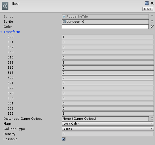The image size is (155, 145).
Task: Open object picker for Instanced Game Object
Action: pos(152,119)
